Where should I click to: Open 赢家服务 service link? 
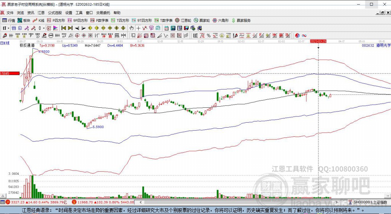point(241,21)
